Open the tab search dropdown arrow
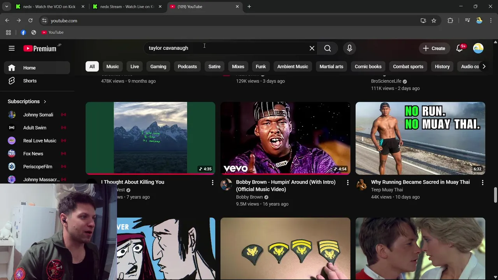Screen dimensions: 498x280 tap(7, 7)
